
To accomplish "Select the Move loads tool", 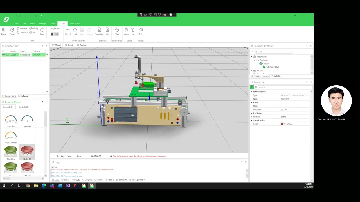I will click(x=126, y=31).
